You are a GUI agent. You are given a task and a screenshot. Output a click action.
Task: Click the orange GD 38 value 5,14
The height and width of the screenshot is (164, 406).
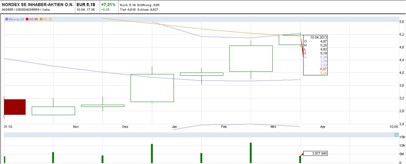click(324, 73)
